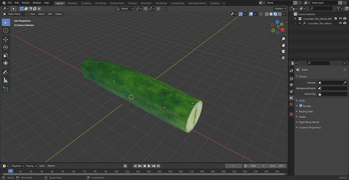Toggle snapping magnet
Image resolution: width=349 pixels, height=180 pixels.
pyautogui.click(x=146, y=9)
